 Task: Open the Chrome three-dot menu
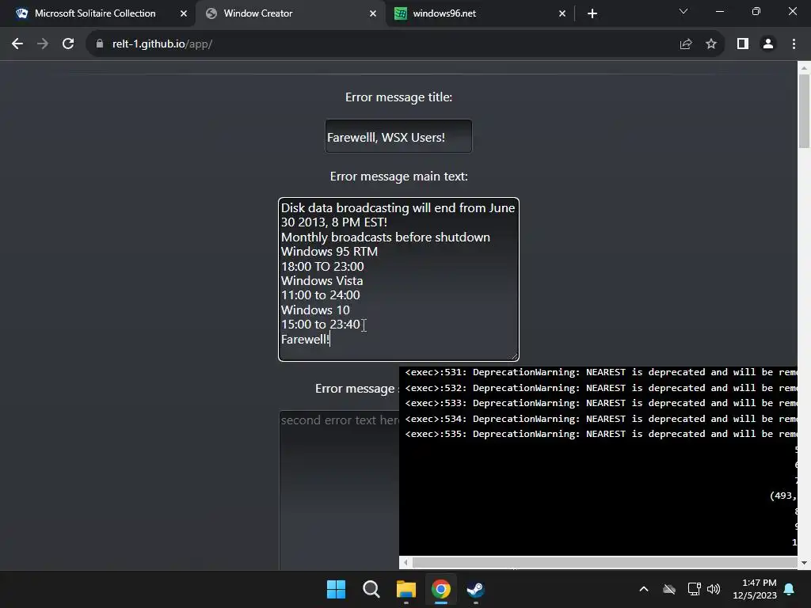tap(794, 44)
